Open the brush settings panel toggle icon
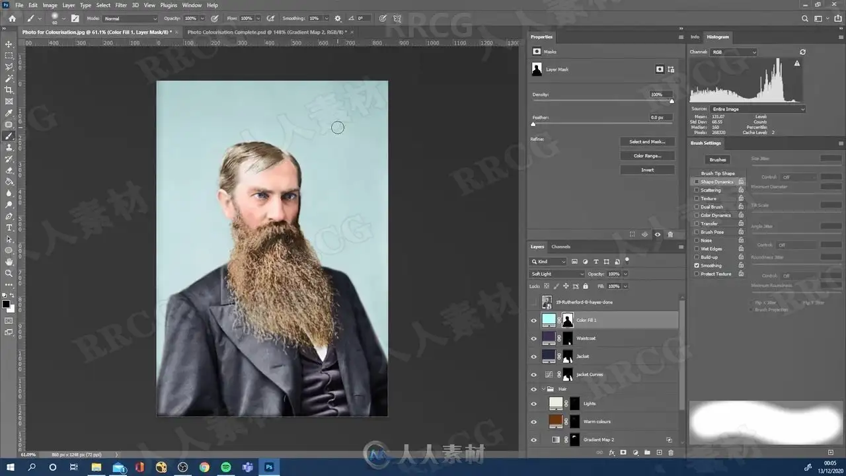 [75, 19]
